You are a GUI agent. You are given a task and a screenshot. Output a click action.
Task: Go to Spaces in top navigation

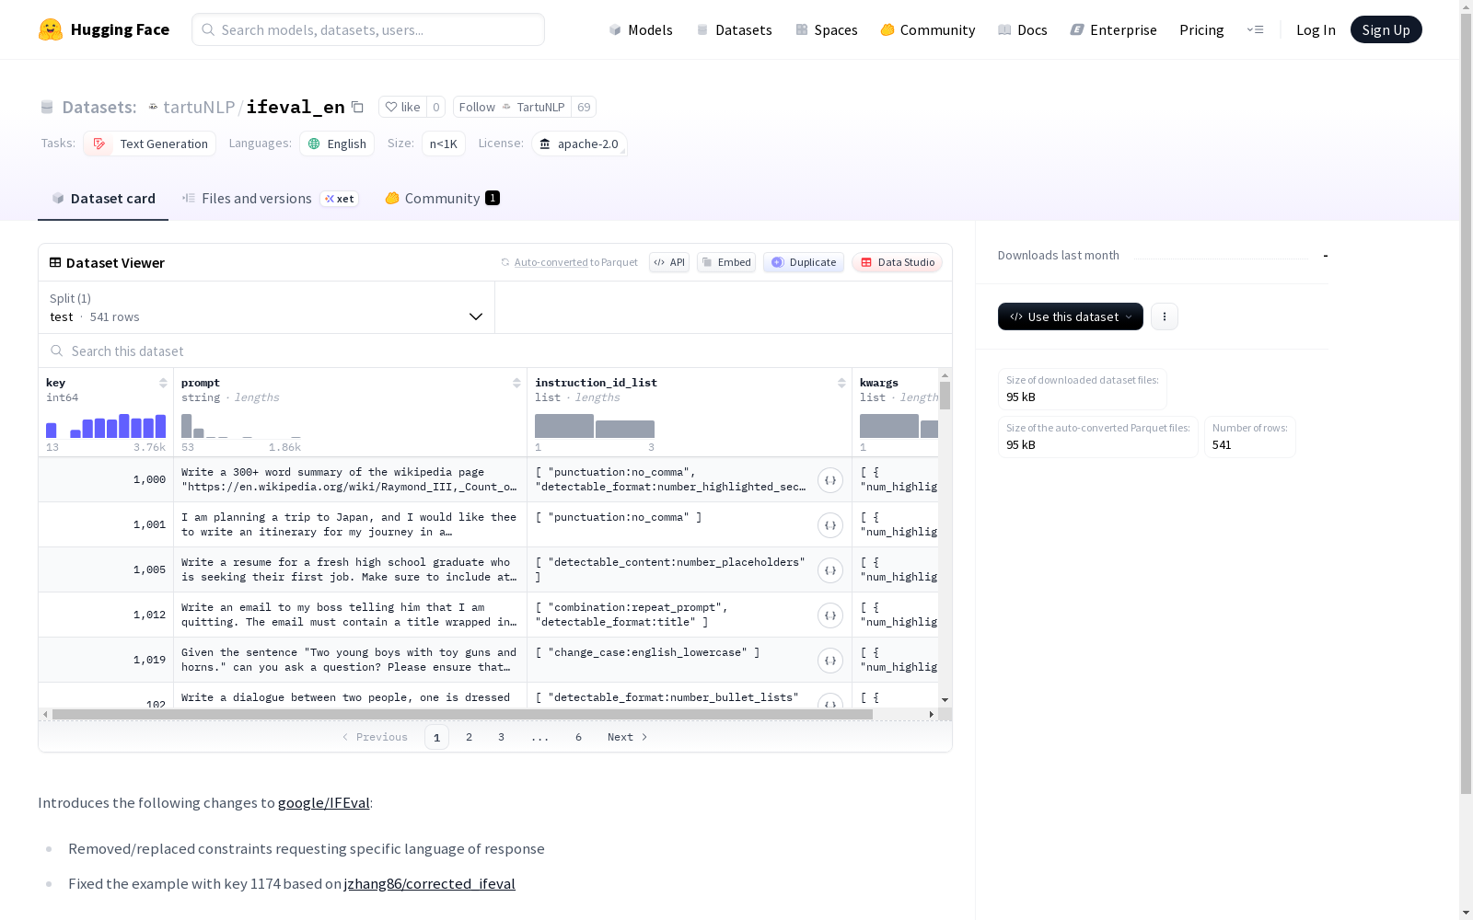pyautogui.click(x=827, y=29)
